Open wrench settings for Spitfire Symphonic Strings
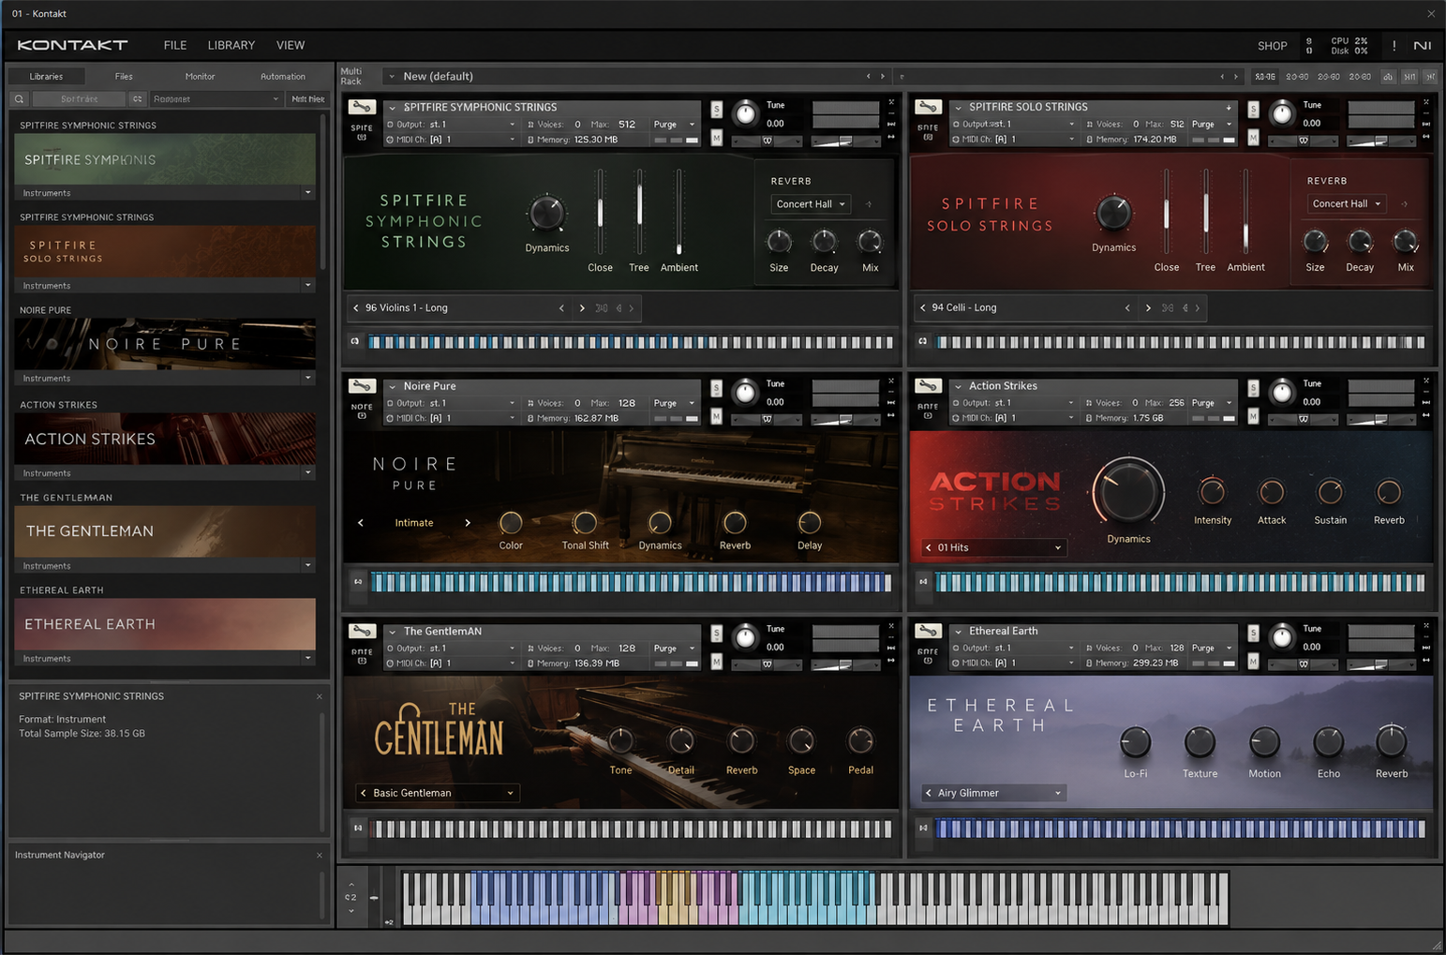1446x955 pixels. click(x=363, y=107)
